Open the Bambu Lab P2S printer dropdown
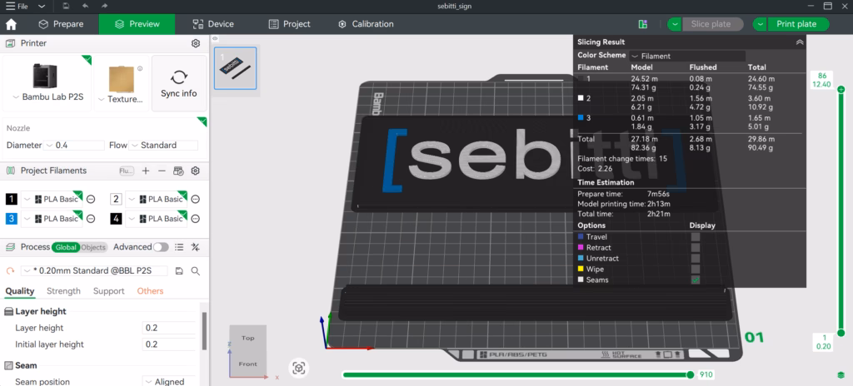This screenshot has width=853, height=386. point(47,98)
